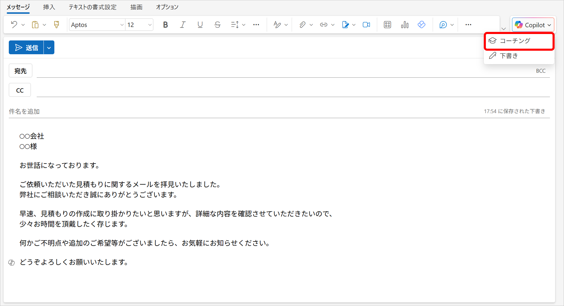Viewport: 564px width, 306px height.
Task: Choose 下書き in the Copilot menu
Action: 509,56
